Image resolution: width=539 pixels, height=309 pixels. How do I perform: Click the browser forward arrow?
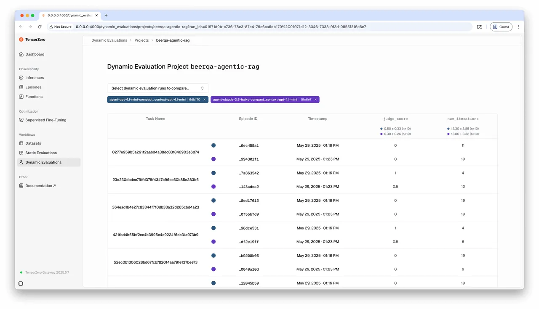click(30, 26)
